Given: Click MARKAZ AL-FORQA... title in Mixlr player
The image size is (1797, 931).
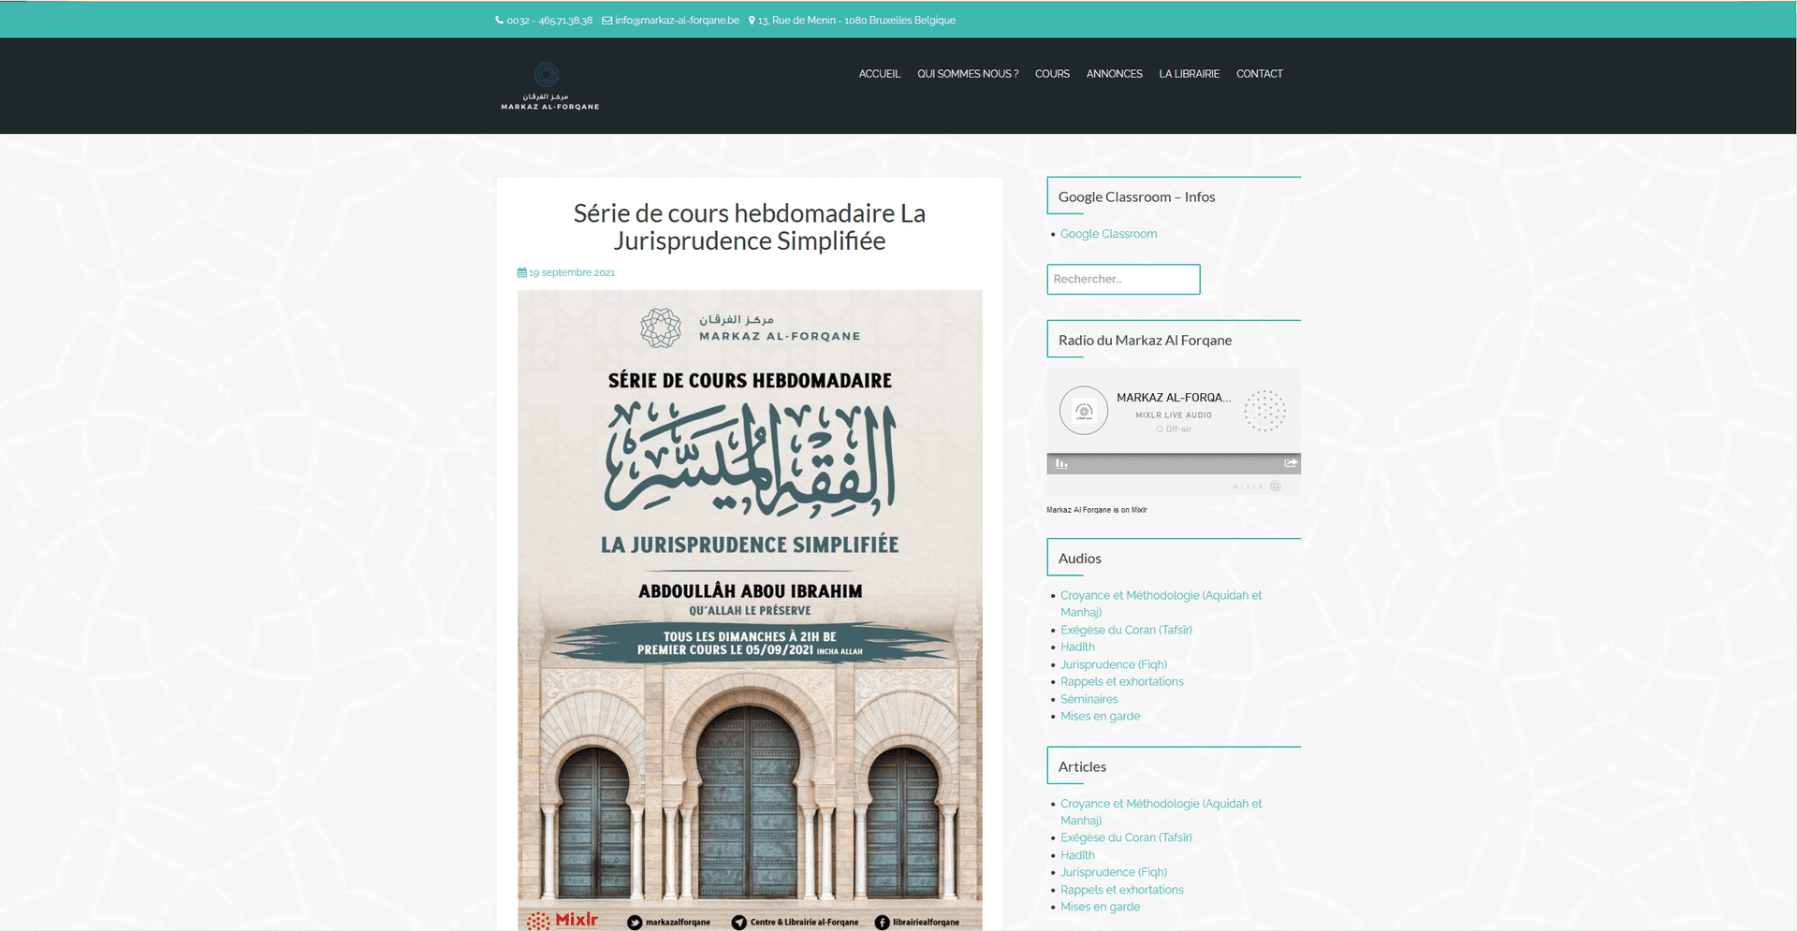Looking at the screenshot, I should [1174, 398].
